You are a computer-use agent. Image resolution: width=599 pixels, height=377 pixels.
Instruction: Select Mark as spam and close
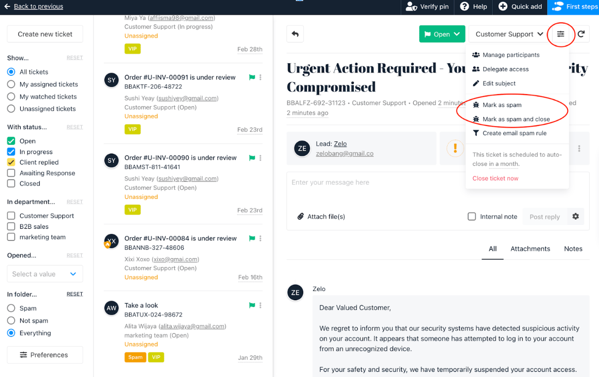(x=517, y=119)
